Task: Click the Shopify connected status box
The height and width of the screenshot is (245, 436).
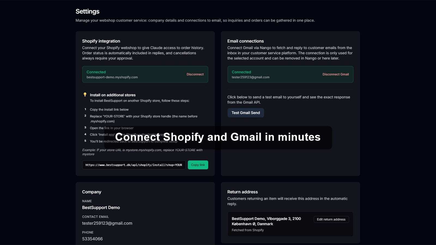Action: point(145,74)
